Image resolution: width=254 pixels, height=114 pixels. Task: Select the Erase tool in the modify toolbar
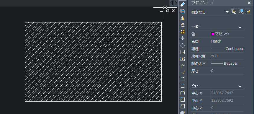click(x=183, y=4)
